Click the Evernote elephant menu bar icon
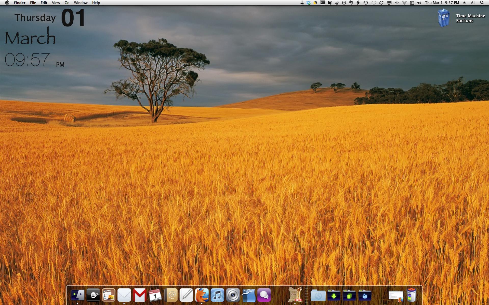This screenshot has width=489, height=305. pyautogui.click(x=351, y=3)
